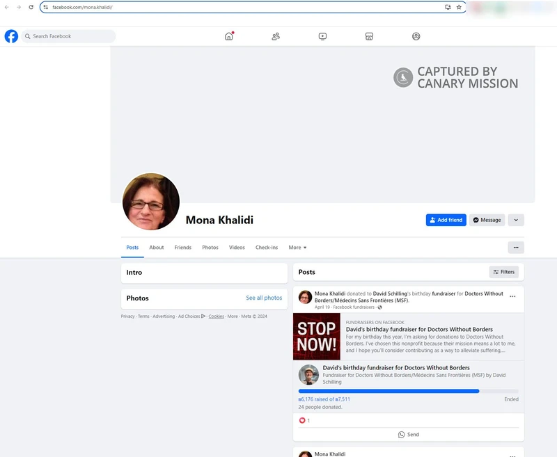The height and width of the screenshot is (457, 557).
Task: Click the cast icon in the address bar
Action: click(446, 7)
